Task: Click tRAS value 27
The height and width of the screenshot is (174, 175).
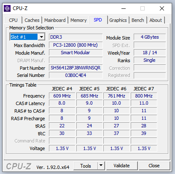Action: [116, 126]
